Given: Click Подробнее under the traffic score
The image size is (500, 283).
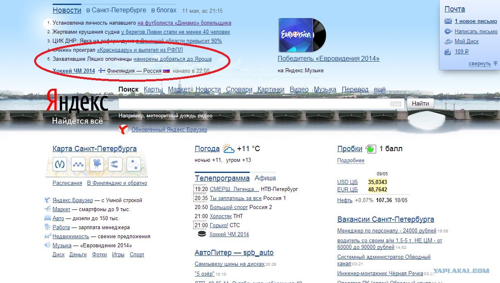Looking at the screenshot, I should pyautogui.click(x=351, y=161).
